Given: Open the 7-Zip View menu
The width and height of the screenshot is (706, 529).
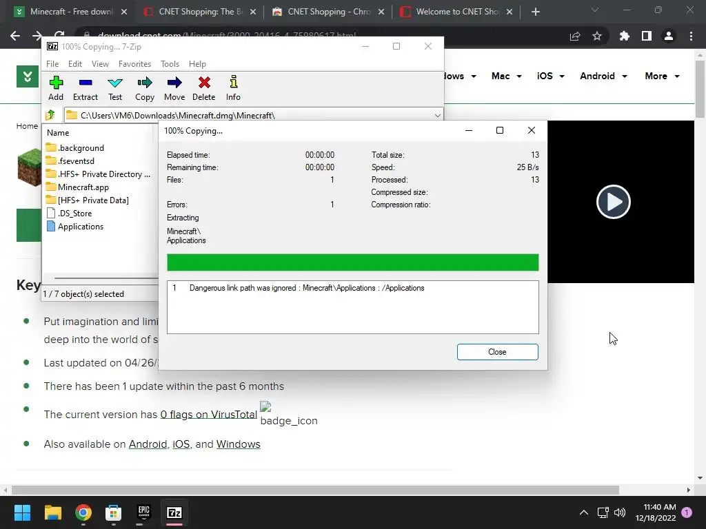Looking at the screenshot, I should coord(100,64).
